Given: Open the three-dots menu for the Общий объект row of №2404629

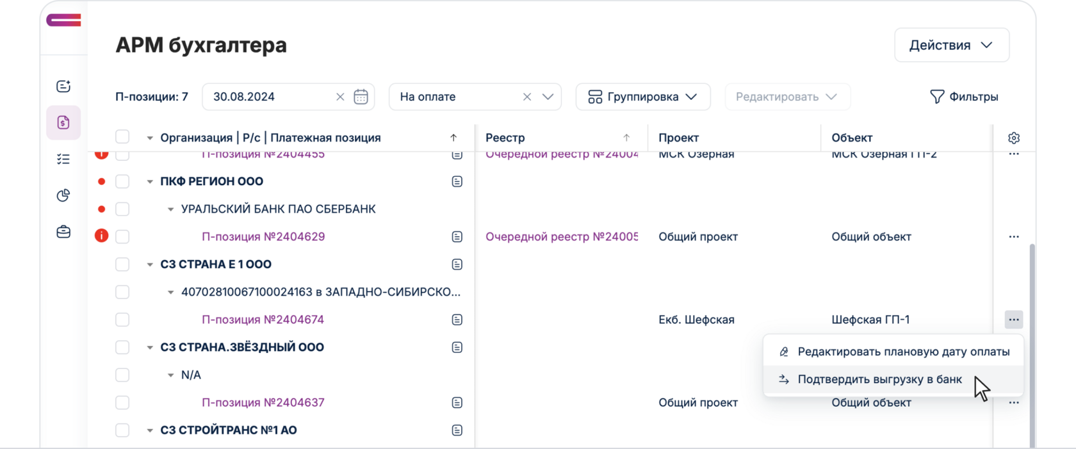Looking at the screenshot, I should click(1013, 237).
